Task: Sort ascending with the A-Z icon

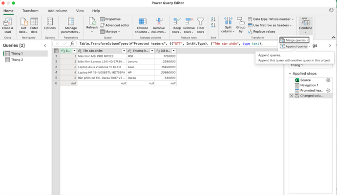Action: pos(213,19)
